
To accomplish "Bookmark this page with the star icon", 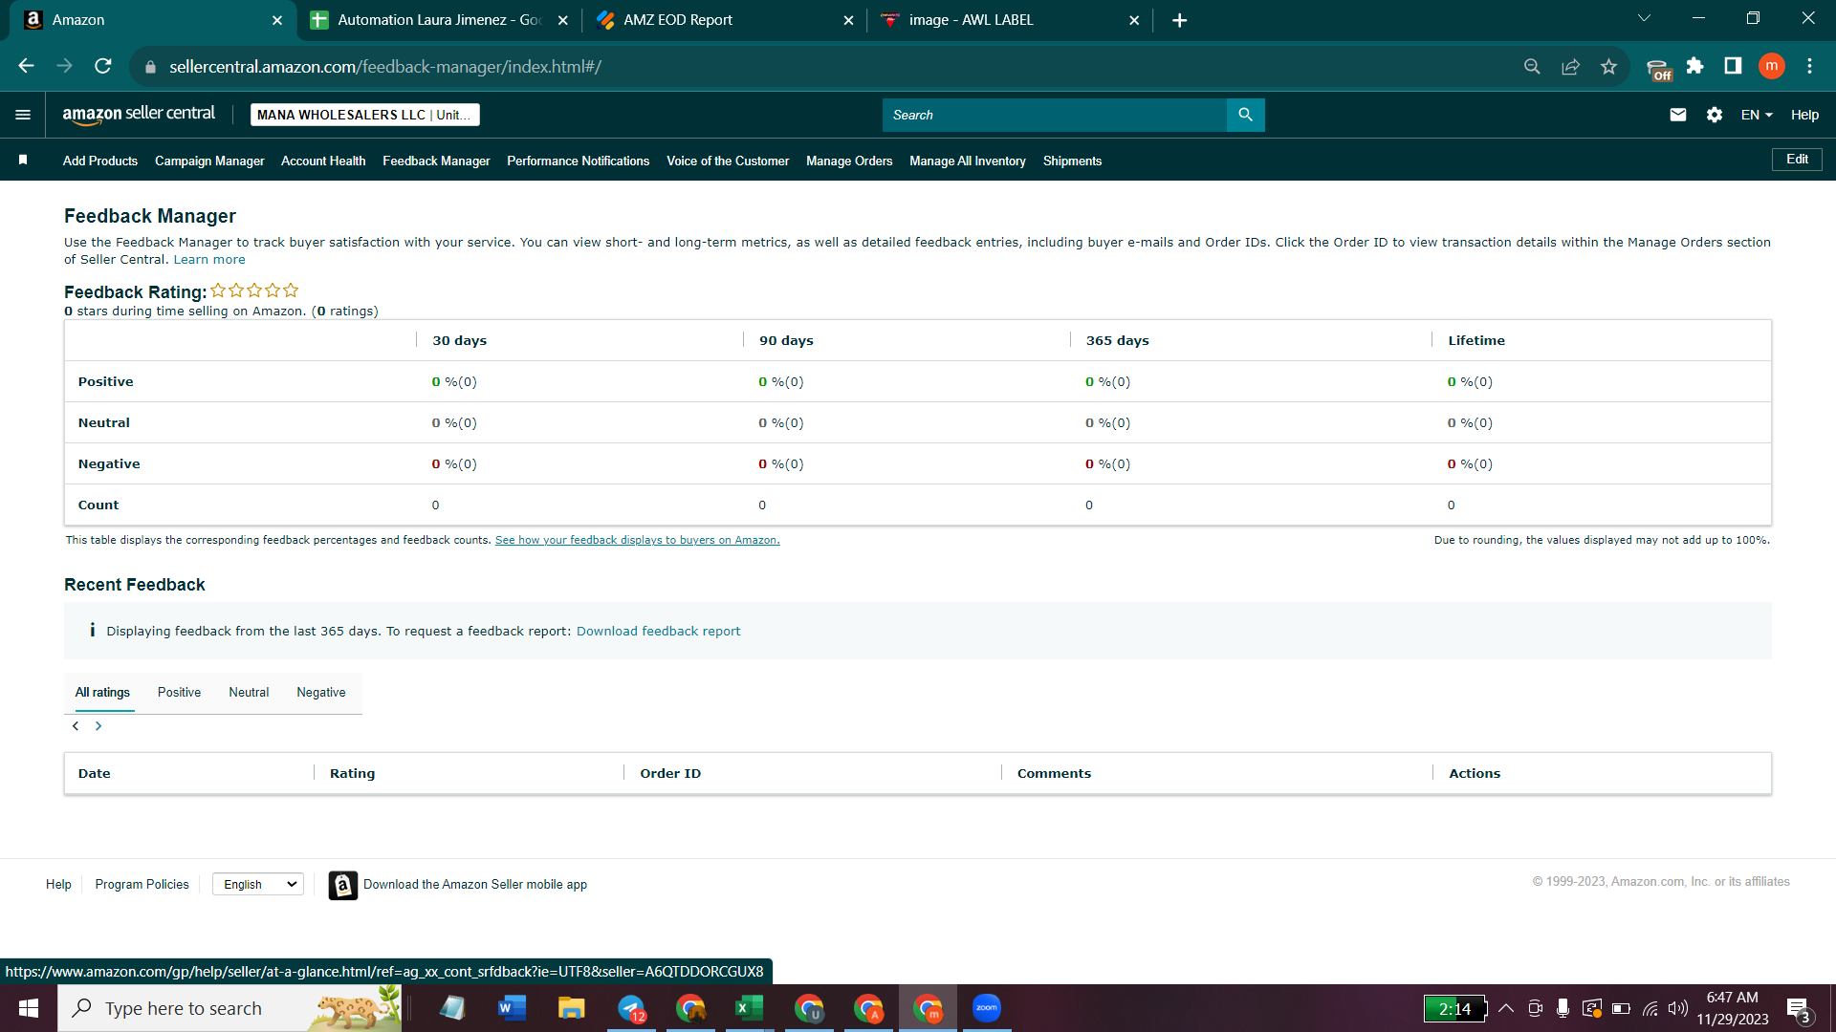I will tap(1608, 66).
